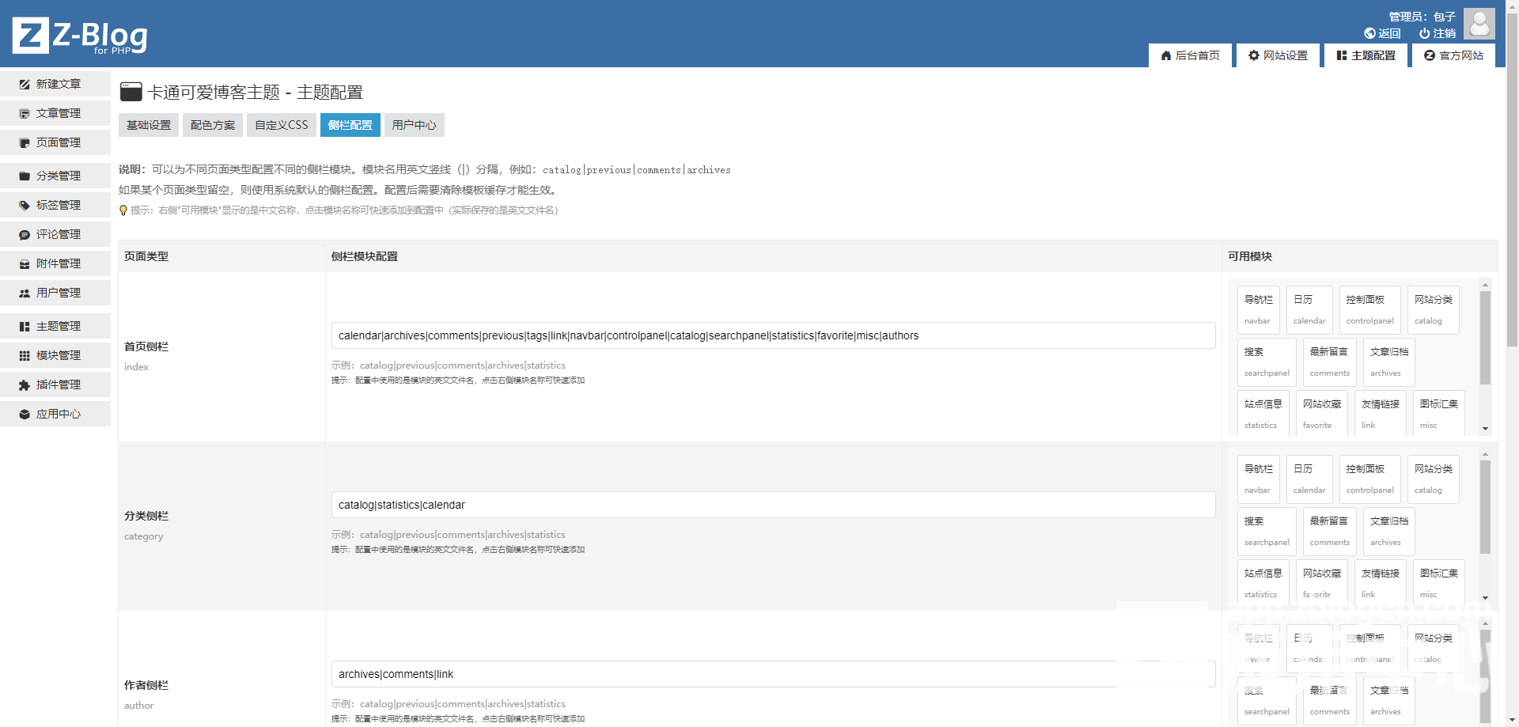
Task: Focus the 作者侧栏 module input field
Action: pyautogui.click(x=772, y=674)
